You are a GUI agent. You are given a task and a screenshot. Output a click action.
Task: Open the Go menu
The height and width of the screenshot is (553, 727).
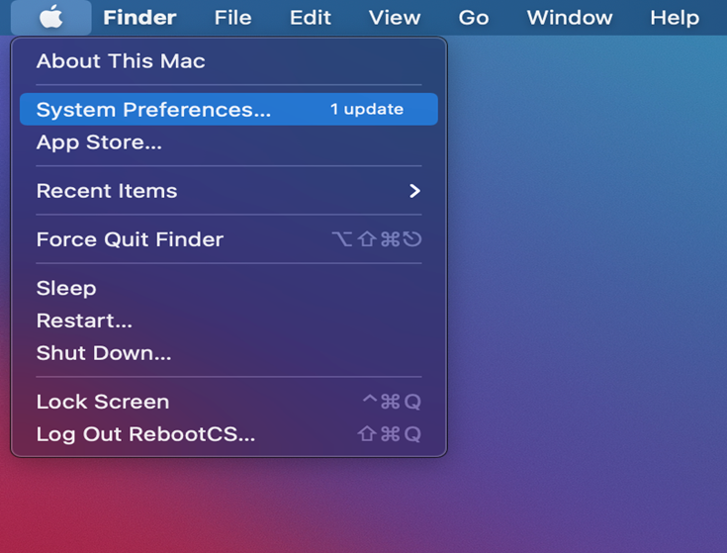pos(474,18)
